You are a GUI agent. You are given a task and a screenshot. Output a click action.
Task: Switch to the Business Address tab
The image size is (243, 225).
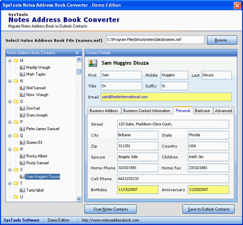click(x=104, y=111)
